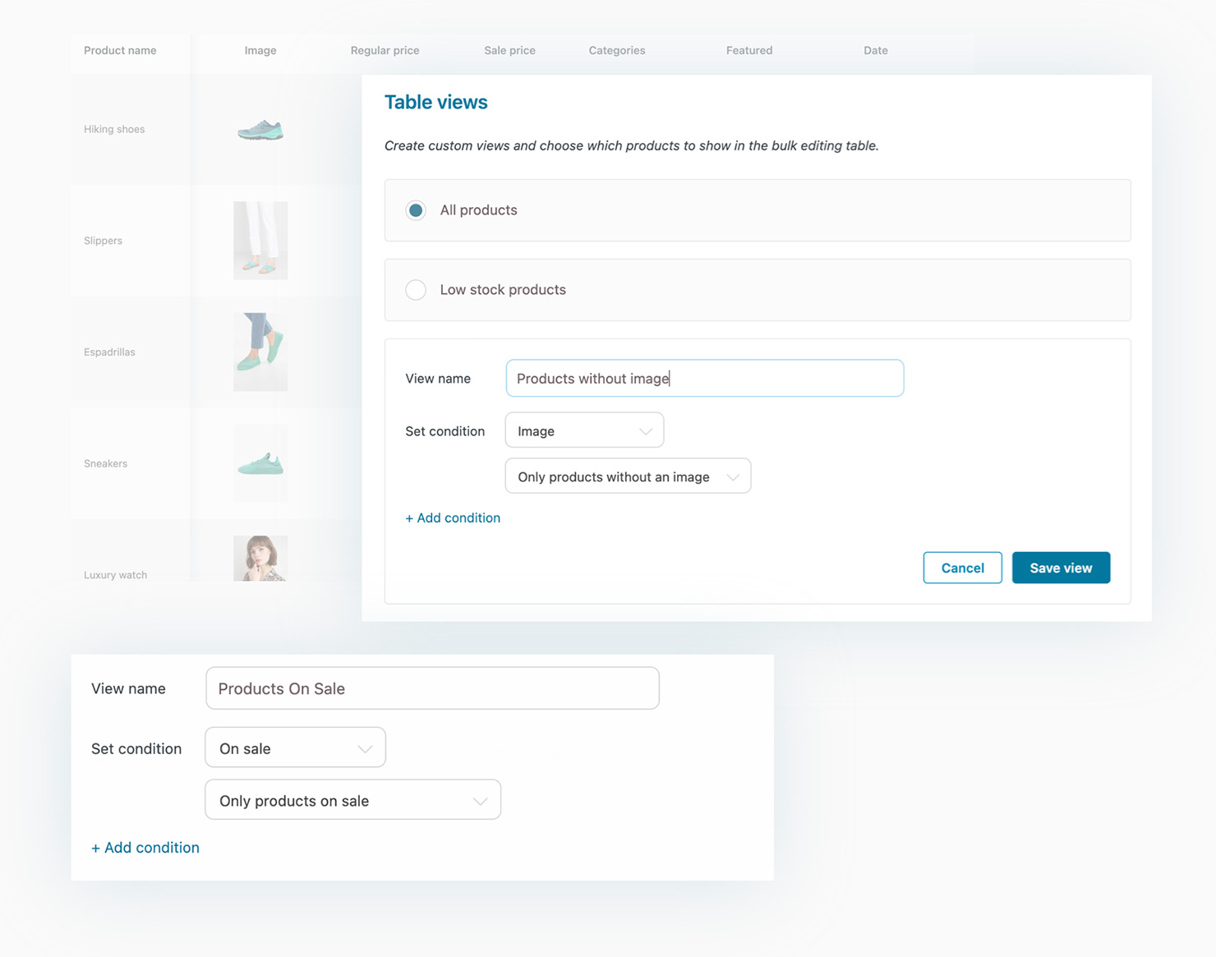This screenshot has height=957, width=1216.
Task: Click Add condition below Only products on sale
Action: pos(145,848)
